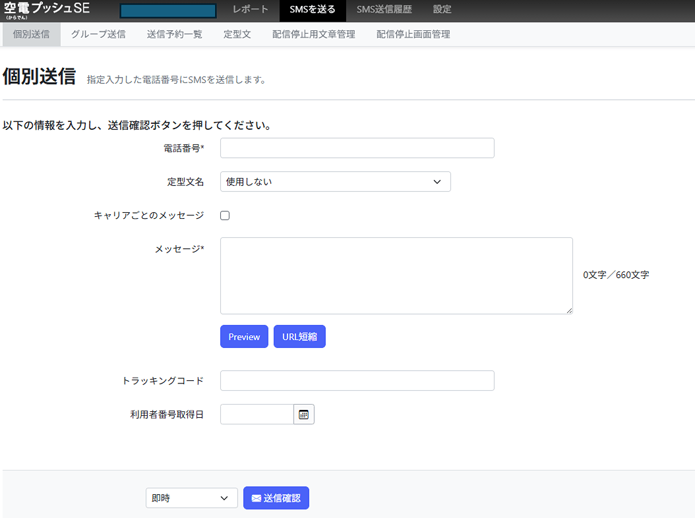This screenshot has width=695, height=518.
Task: Click the 0文字／660文字 character counter
Action: 616,275
